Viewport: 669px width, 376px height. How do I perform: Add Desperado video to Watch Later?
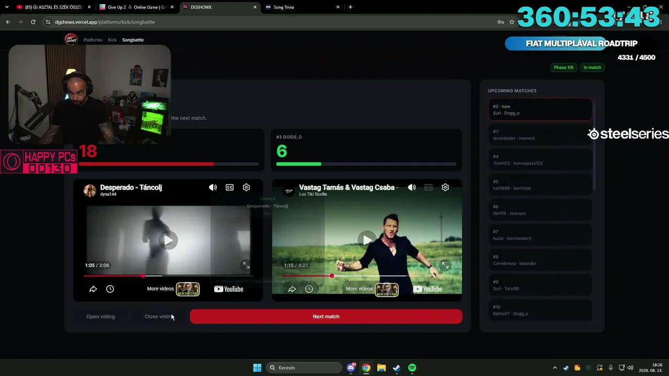pos(110,289)
